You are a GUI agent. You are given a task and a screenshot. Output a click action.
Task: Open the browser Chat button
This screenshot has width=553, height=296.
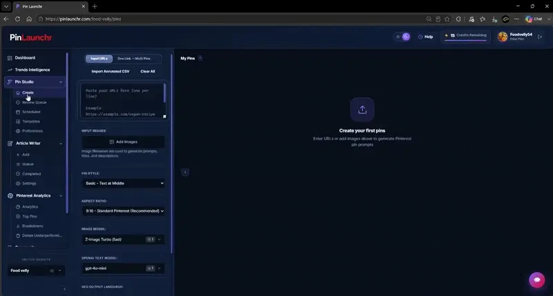tap(534, 19)
